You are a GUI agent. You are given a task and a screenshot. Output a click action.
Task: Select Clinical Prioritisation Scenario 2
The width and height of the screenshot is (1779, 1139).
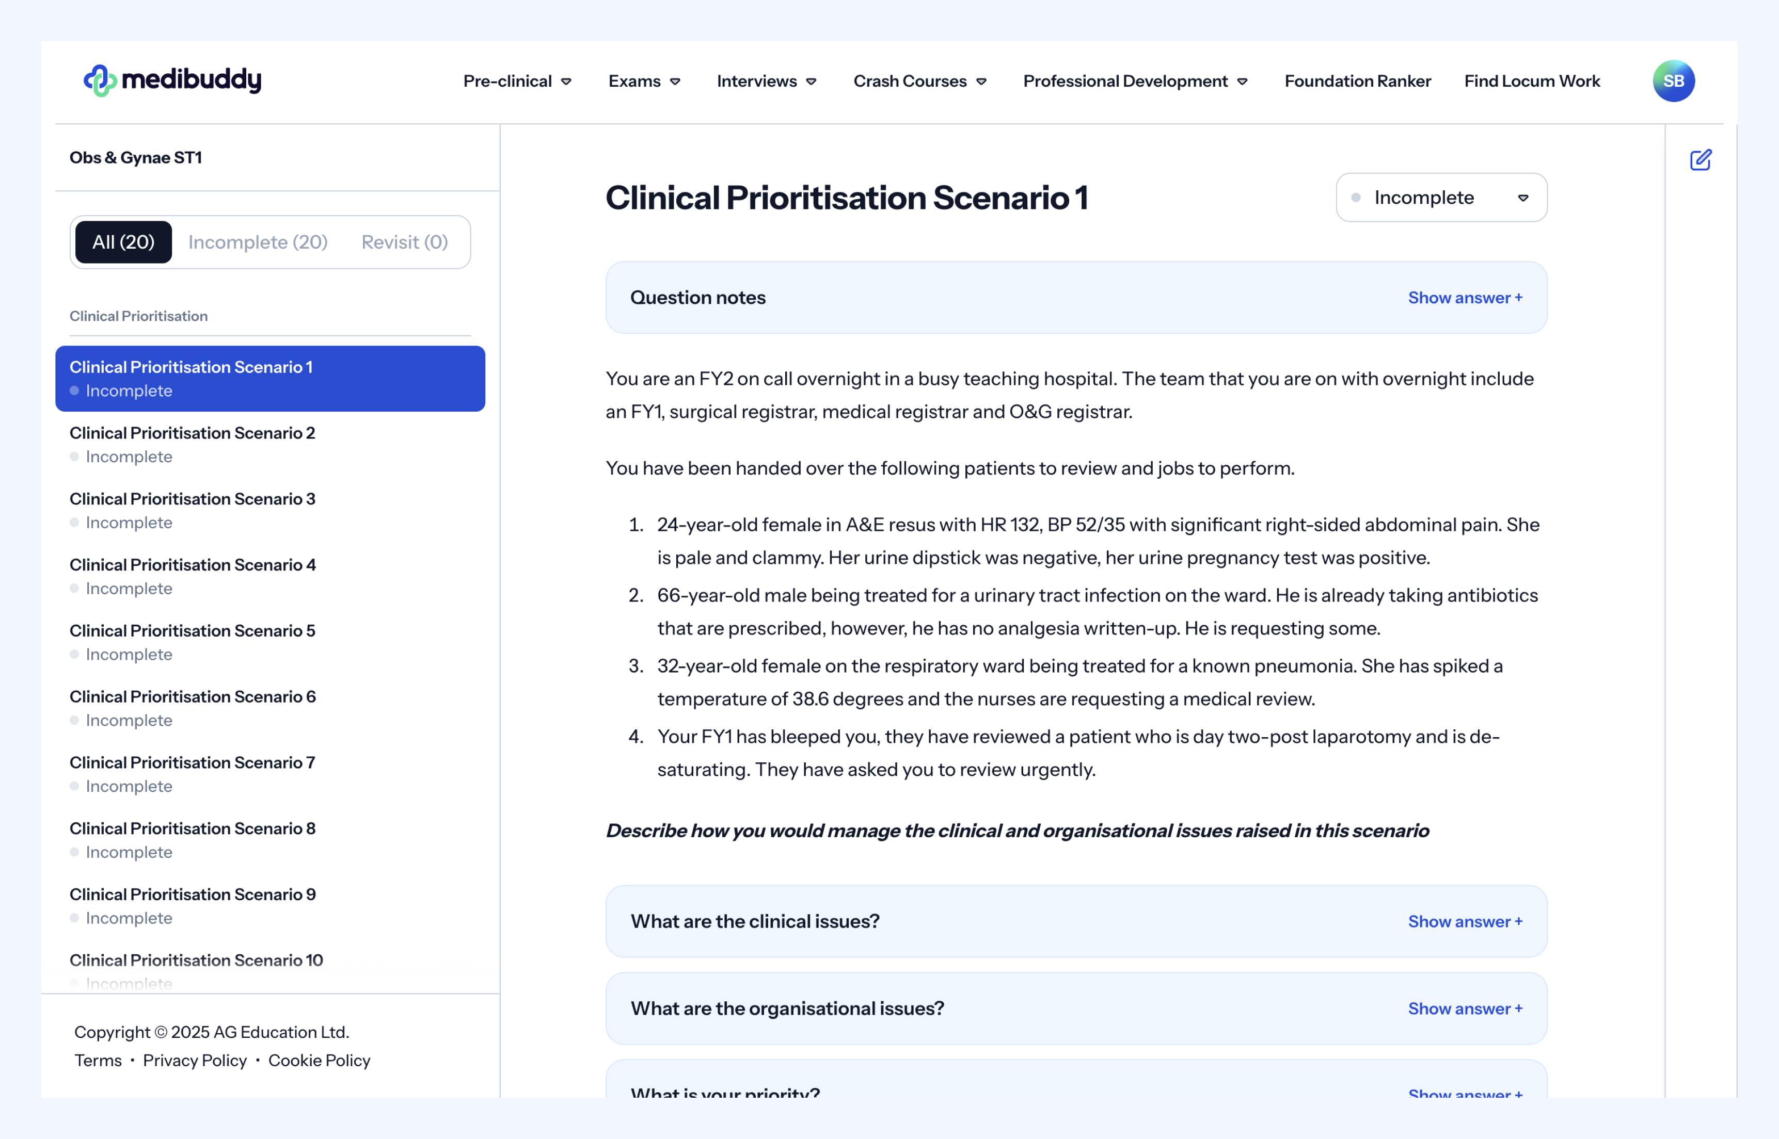tap(193, 433)
